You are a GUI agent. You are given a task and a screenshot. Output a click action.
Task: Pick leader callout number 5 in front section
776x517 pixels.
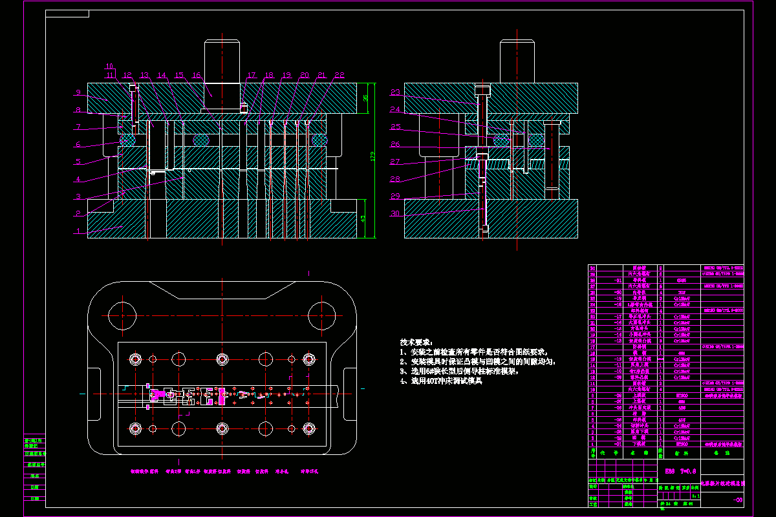(x=78, y=162)
